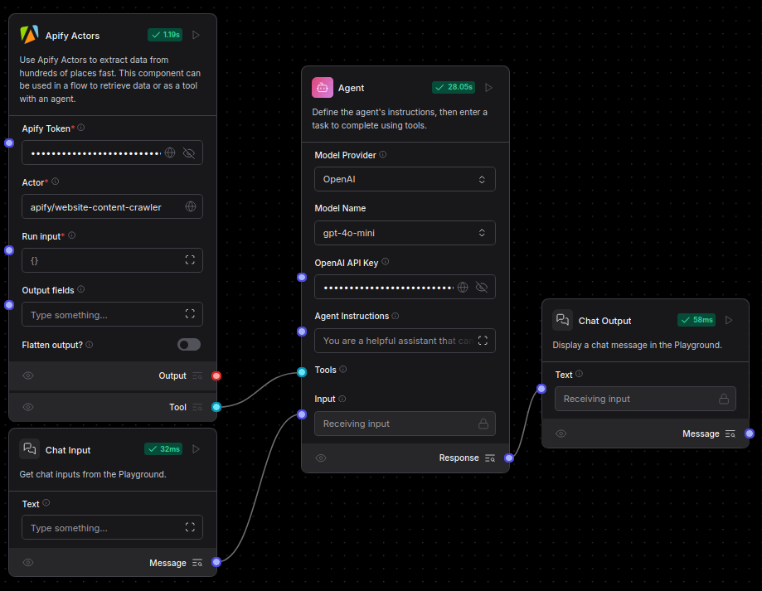Open the inspect icon next to the Response output
The height and width of the screenshot is (591, 762).
(489, 458)
